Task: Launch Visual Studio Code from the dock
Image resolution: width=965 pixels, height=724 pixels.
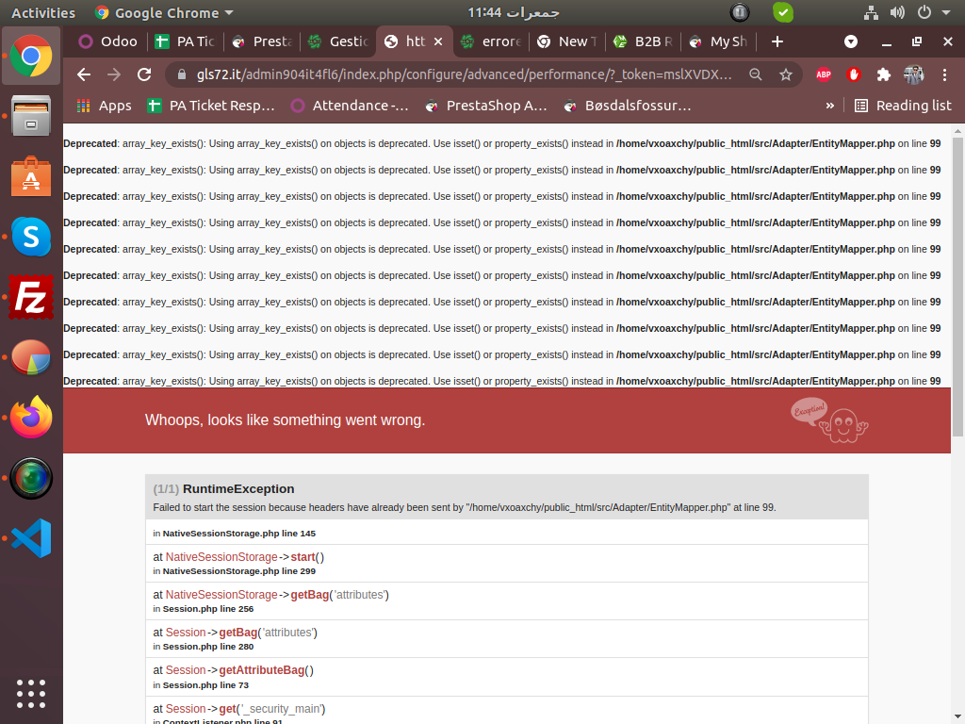Action: (x=31, y=538)
